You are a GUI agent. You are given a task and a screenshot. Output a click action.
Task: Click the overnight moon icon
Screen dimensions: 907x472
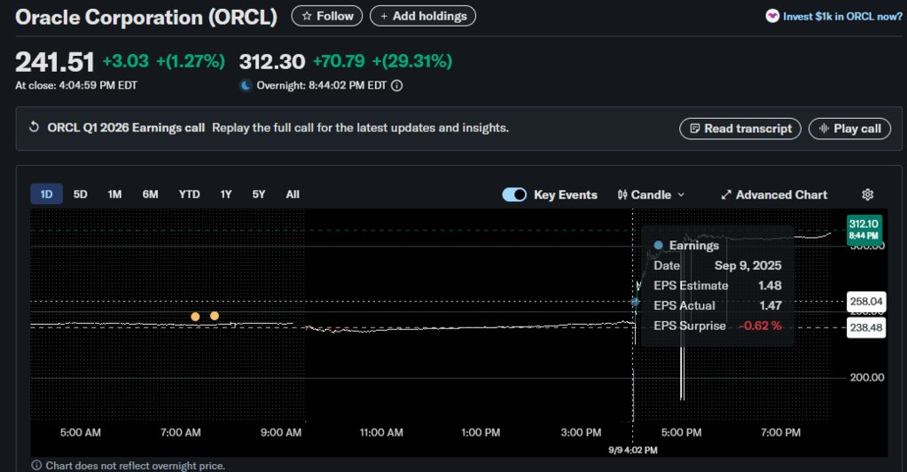click(x=246, y=86)
